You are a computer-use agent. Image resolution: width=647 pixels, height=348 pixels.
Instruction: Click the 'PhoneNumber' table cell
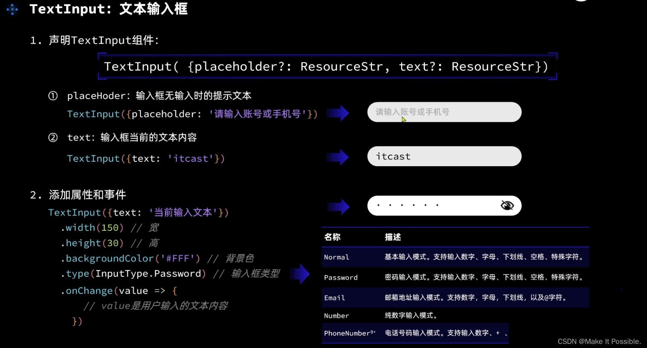(350, 333)
